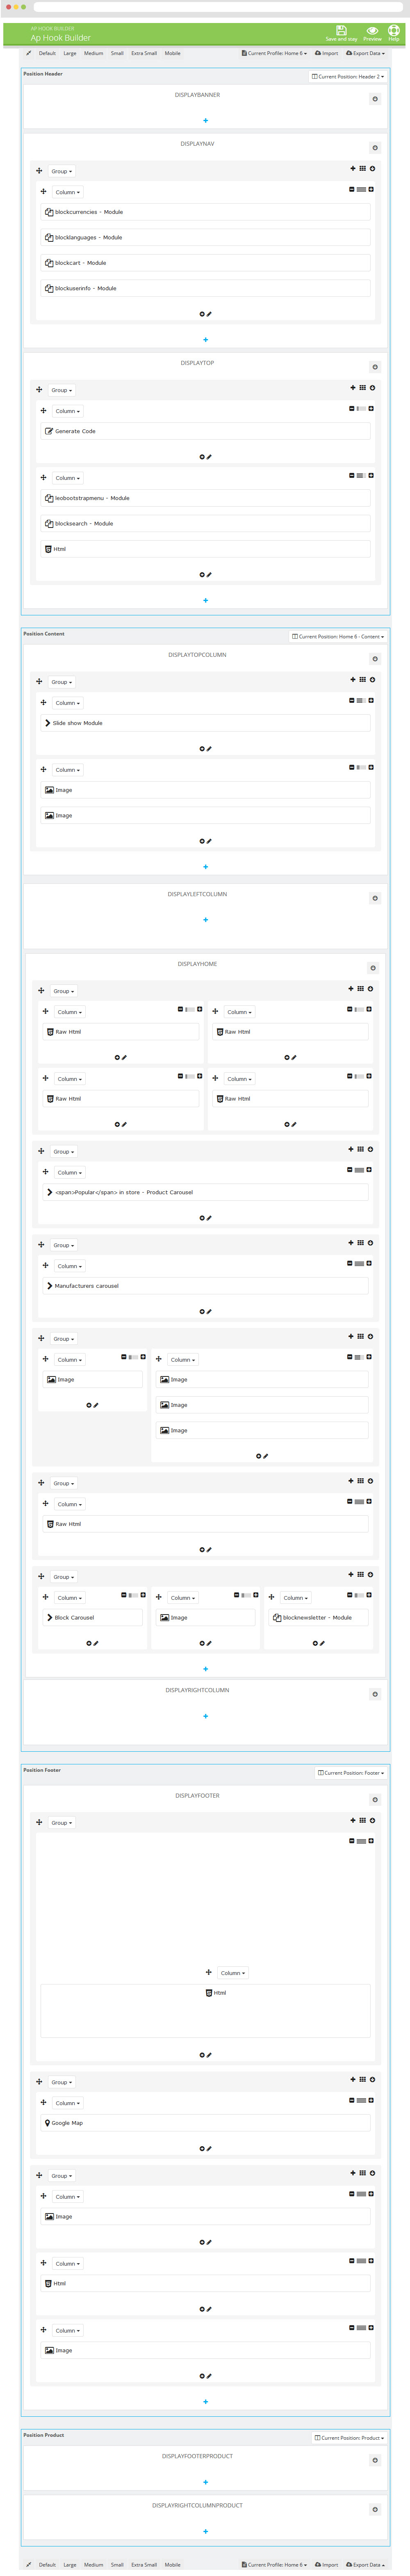Select the Block Carousel widget
Image resolution: width=410 pixels, height=2576 pixels.
[x=93, y=1617]
